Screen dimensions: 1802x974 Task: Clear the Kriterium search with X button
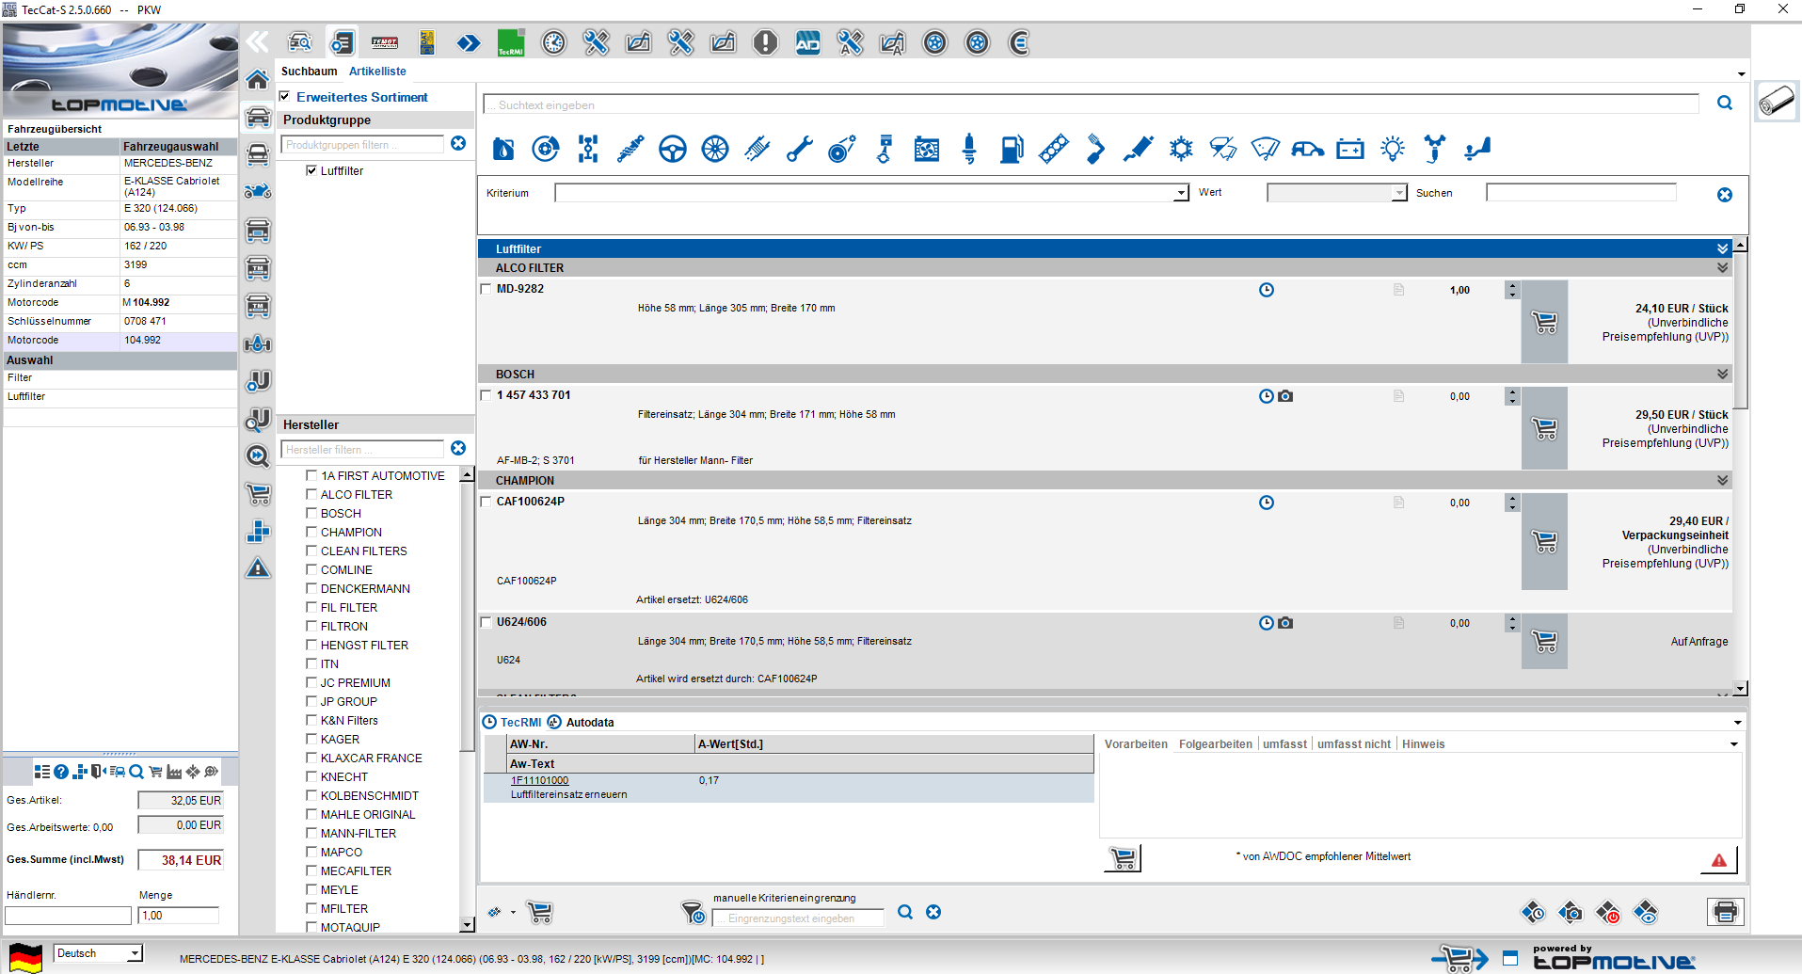pos(1725,195)
